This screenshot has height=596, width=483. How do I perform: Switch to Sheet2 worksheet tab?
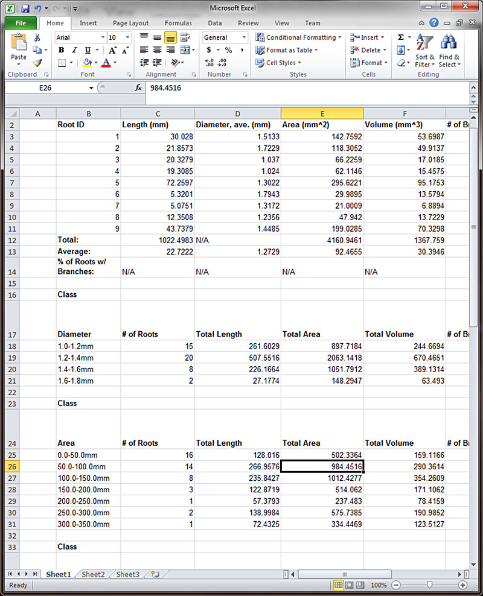click(93, 574)
